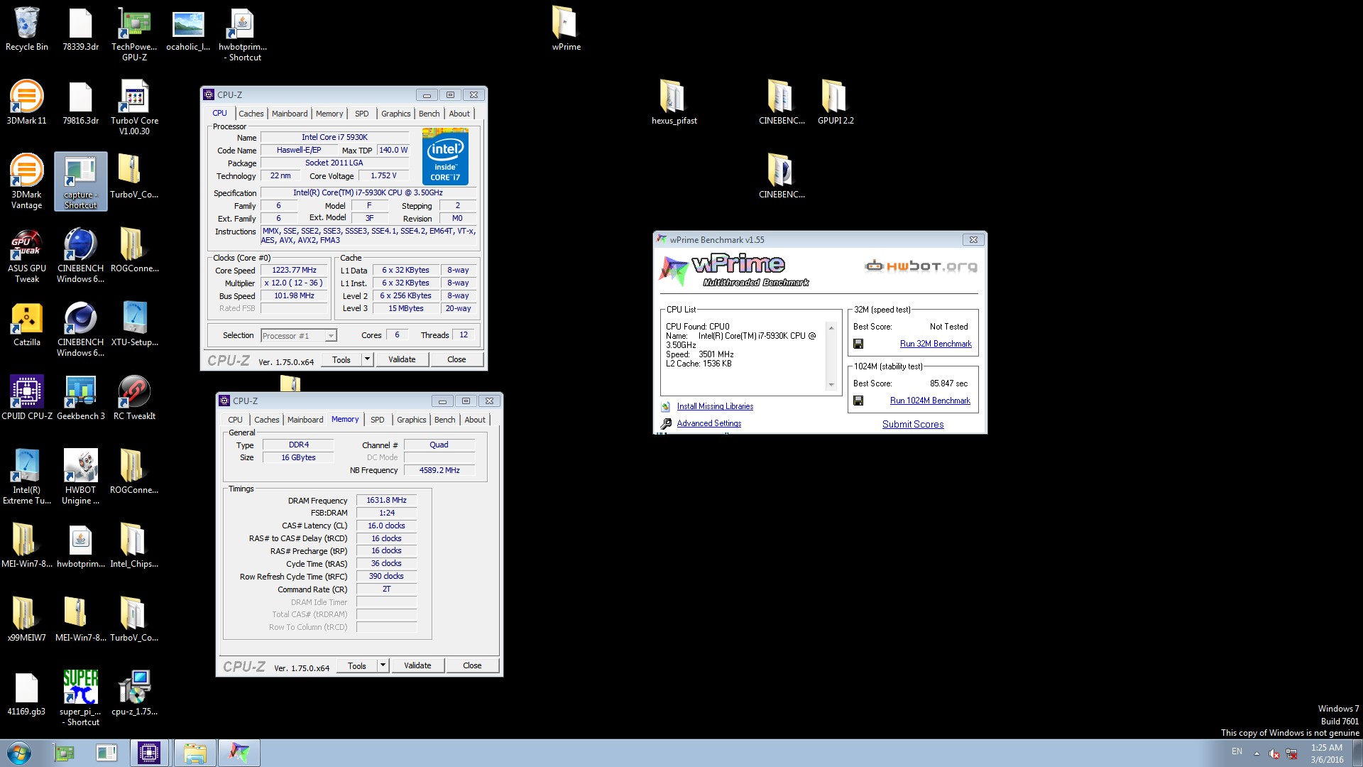This screenshot has width=1363, height=767.
Task: Open 41169.gb3 file icon
Action: click(x=27, y=693)
